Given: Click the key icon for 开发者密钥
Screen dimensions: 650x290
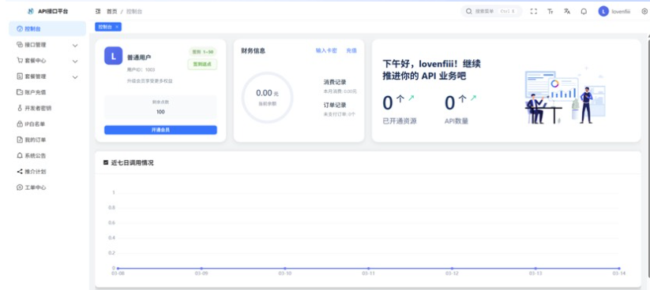Looking at the screenshot, I should pyautogui.click(x=20, y=108).
